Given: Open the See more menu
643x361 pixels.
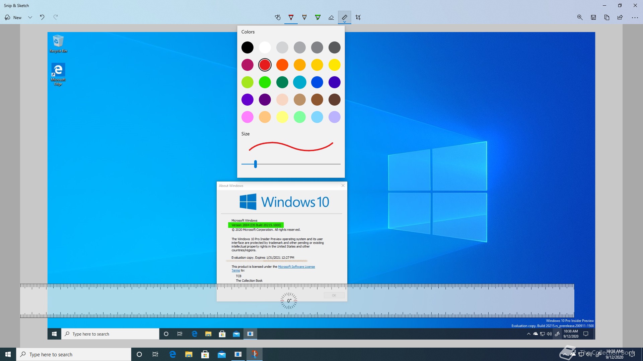Looking at the screenshot, I should pyautogui.click(x=635, y=17).
